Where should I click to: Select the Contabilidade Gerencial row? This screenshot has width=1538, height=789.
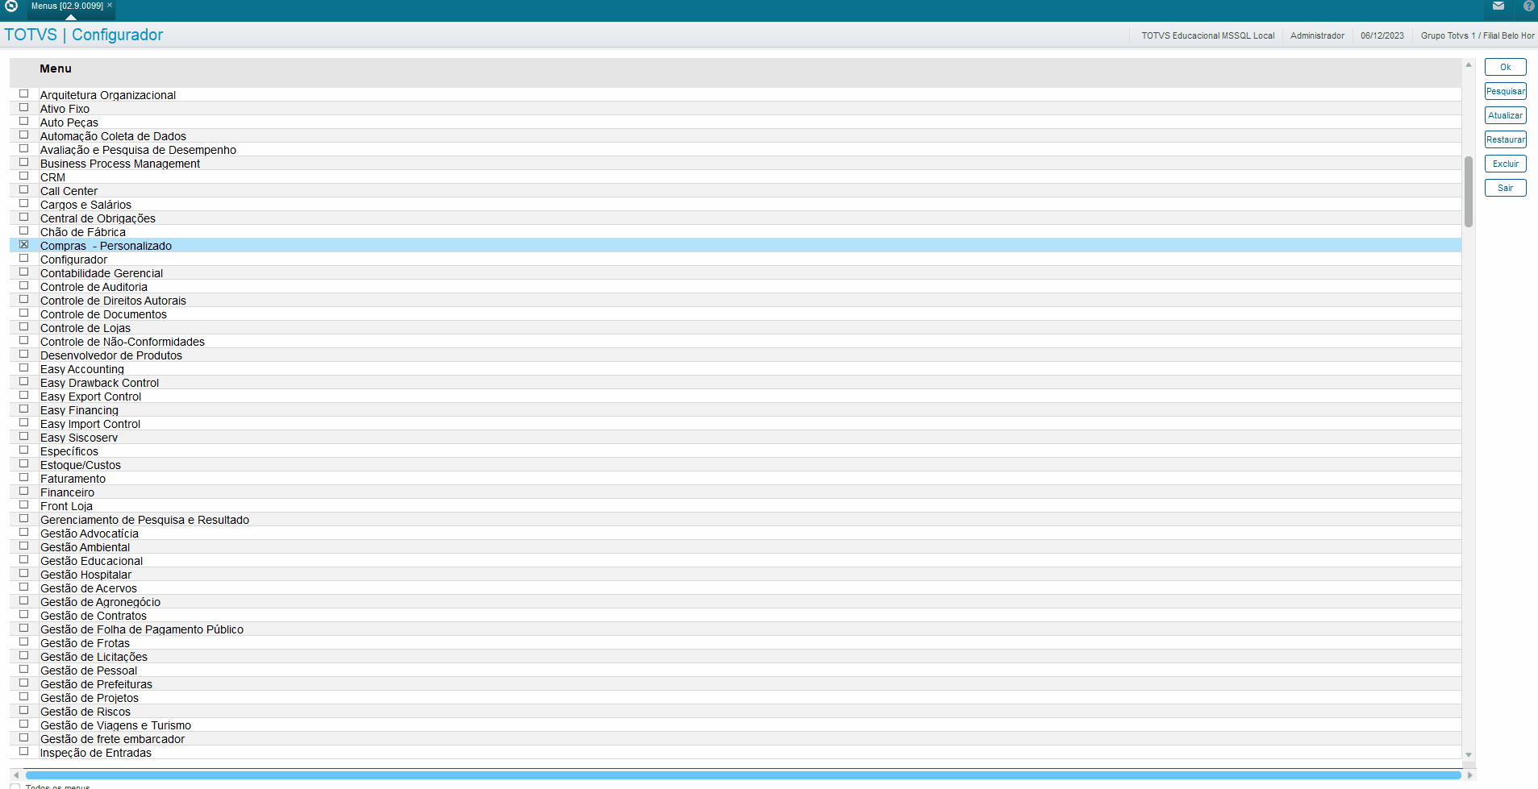click(x=736, y=273)
